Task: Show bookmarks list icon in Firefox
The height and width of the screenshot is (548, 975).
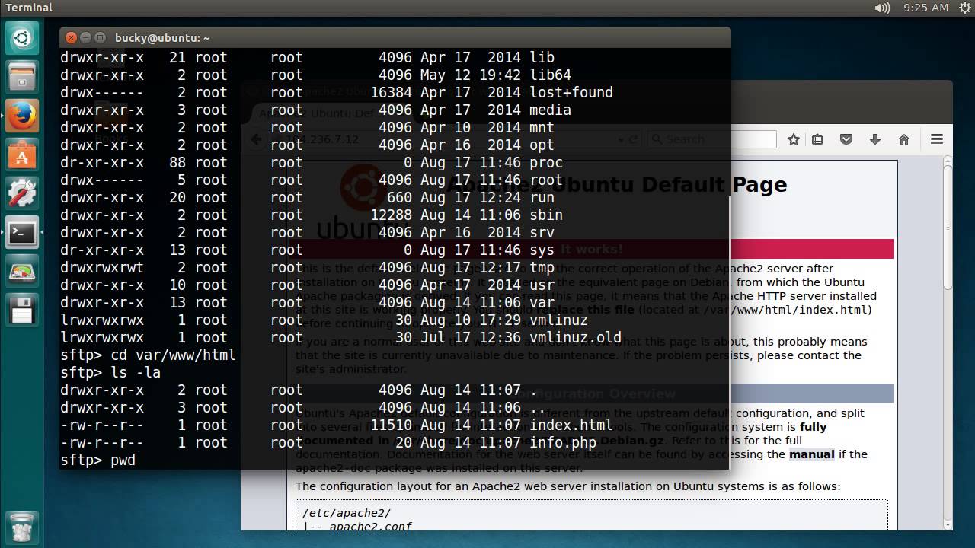Action: (x=817, y=139)
